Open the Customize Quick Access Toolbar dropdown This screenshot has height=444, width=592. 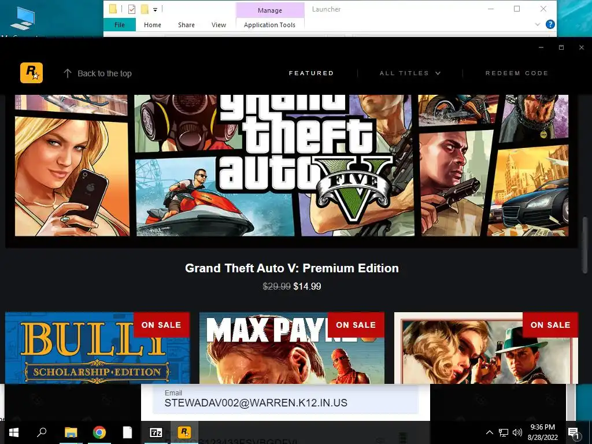[155, 10]
